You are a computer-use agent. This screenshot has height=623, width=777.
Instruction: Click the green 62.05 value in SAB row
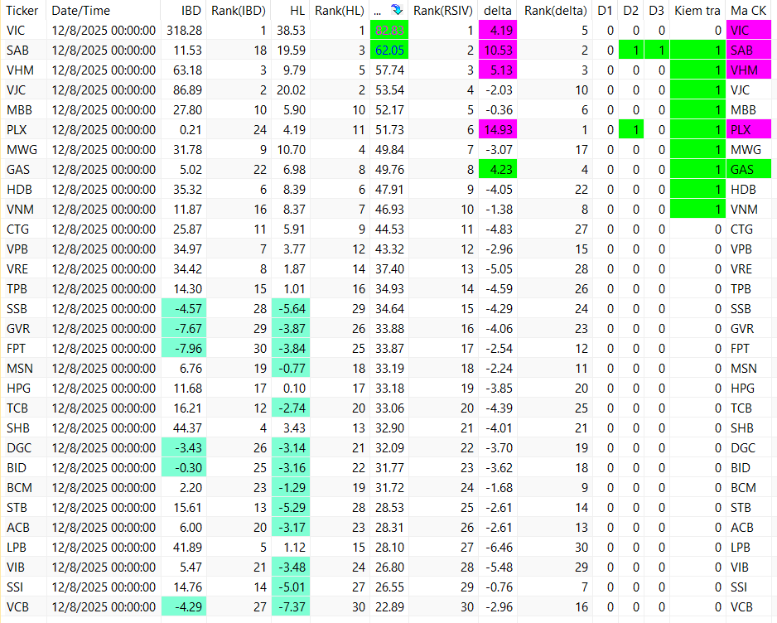(x=389, y=51)
